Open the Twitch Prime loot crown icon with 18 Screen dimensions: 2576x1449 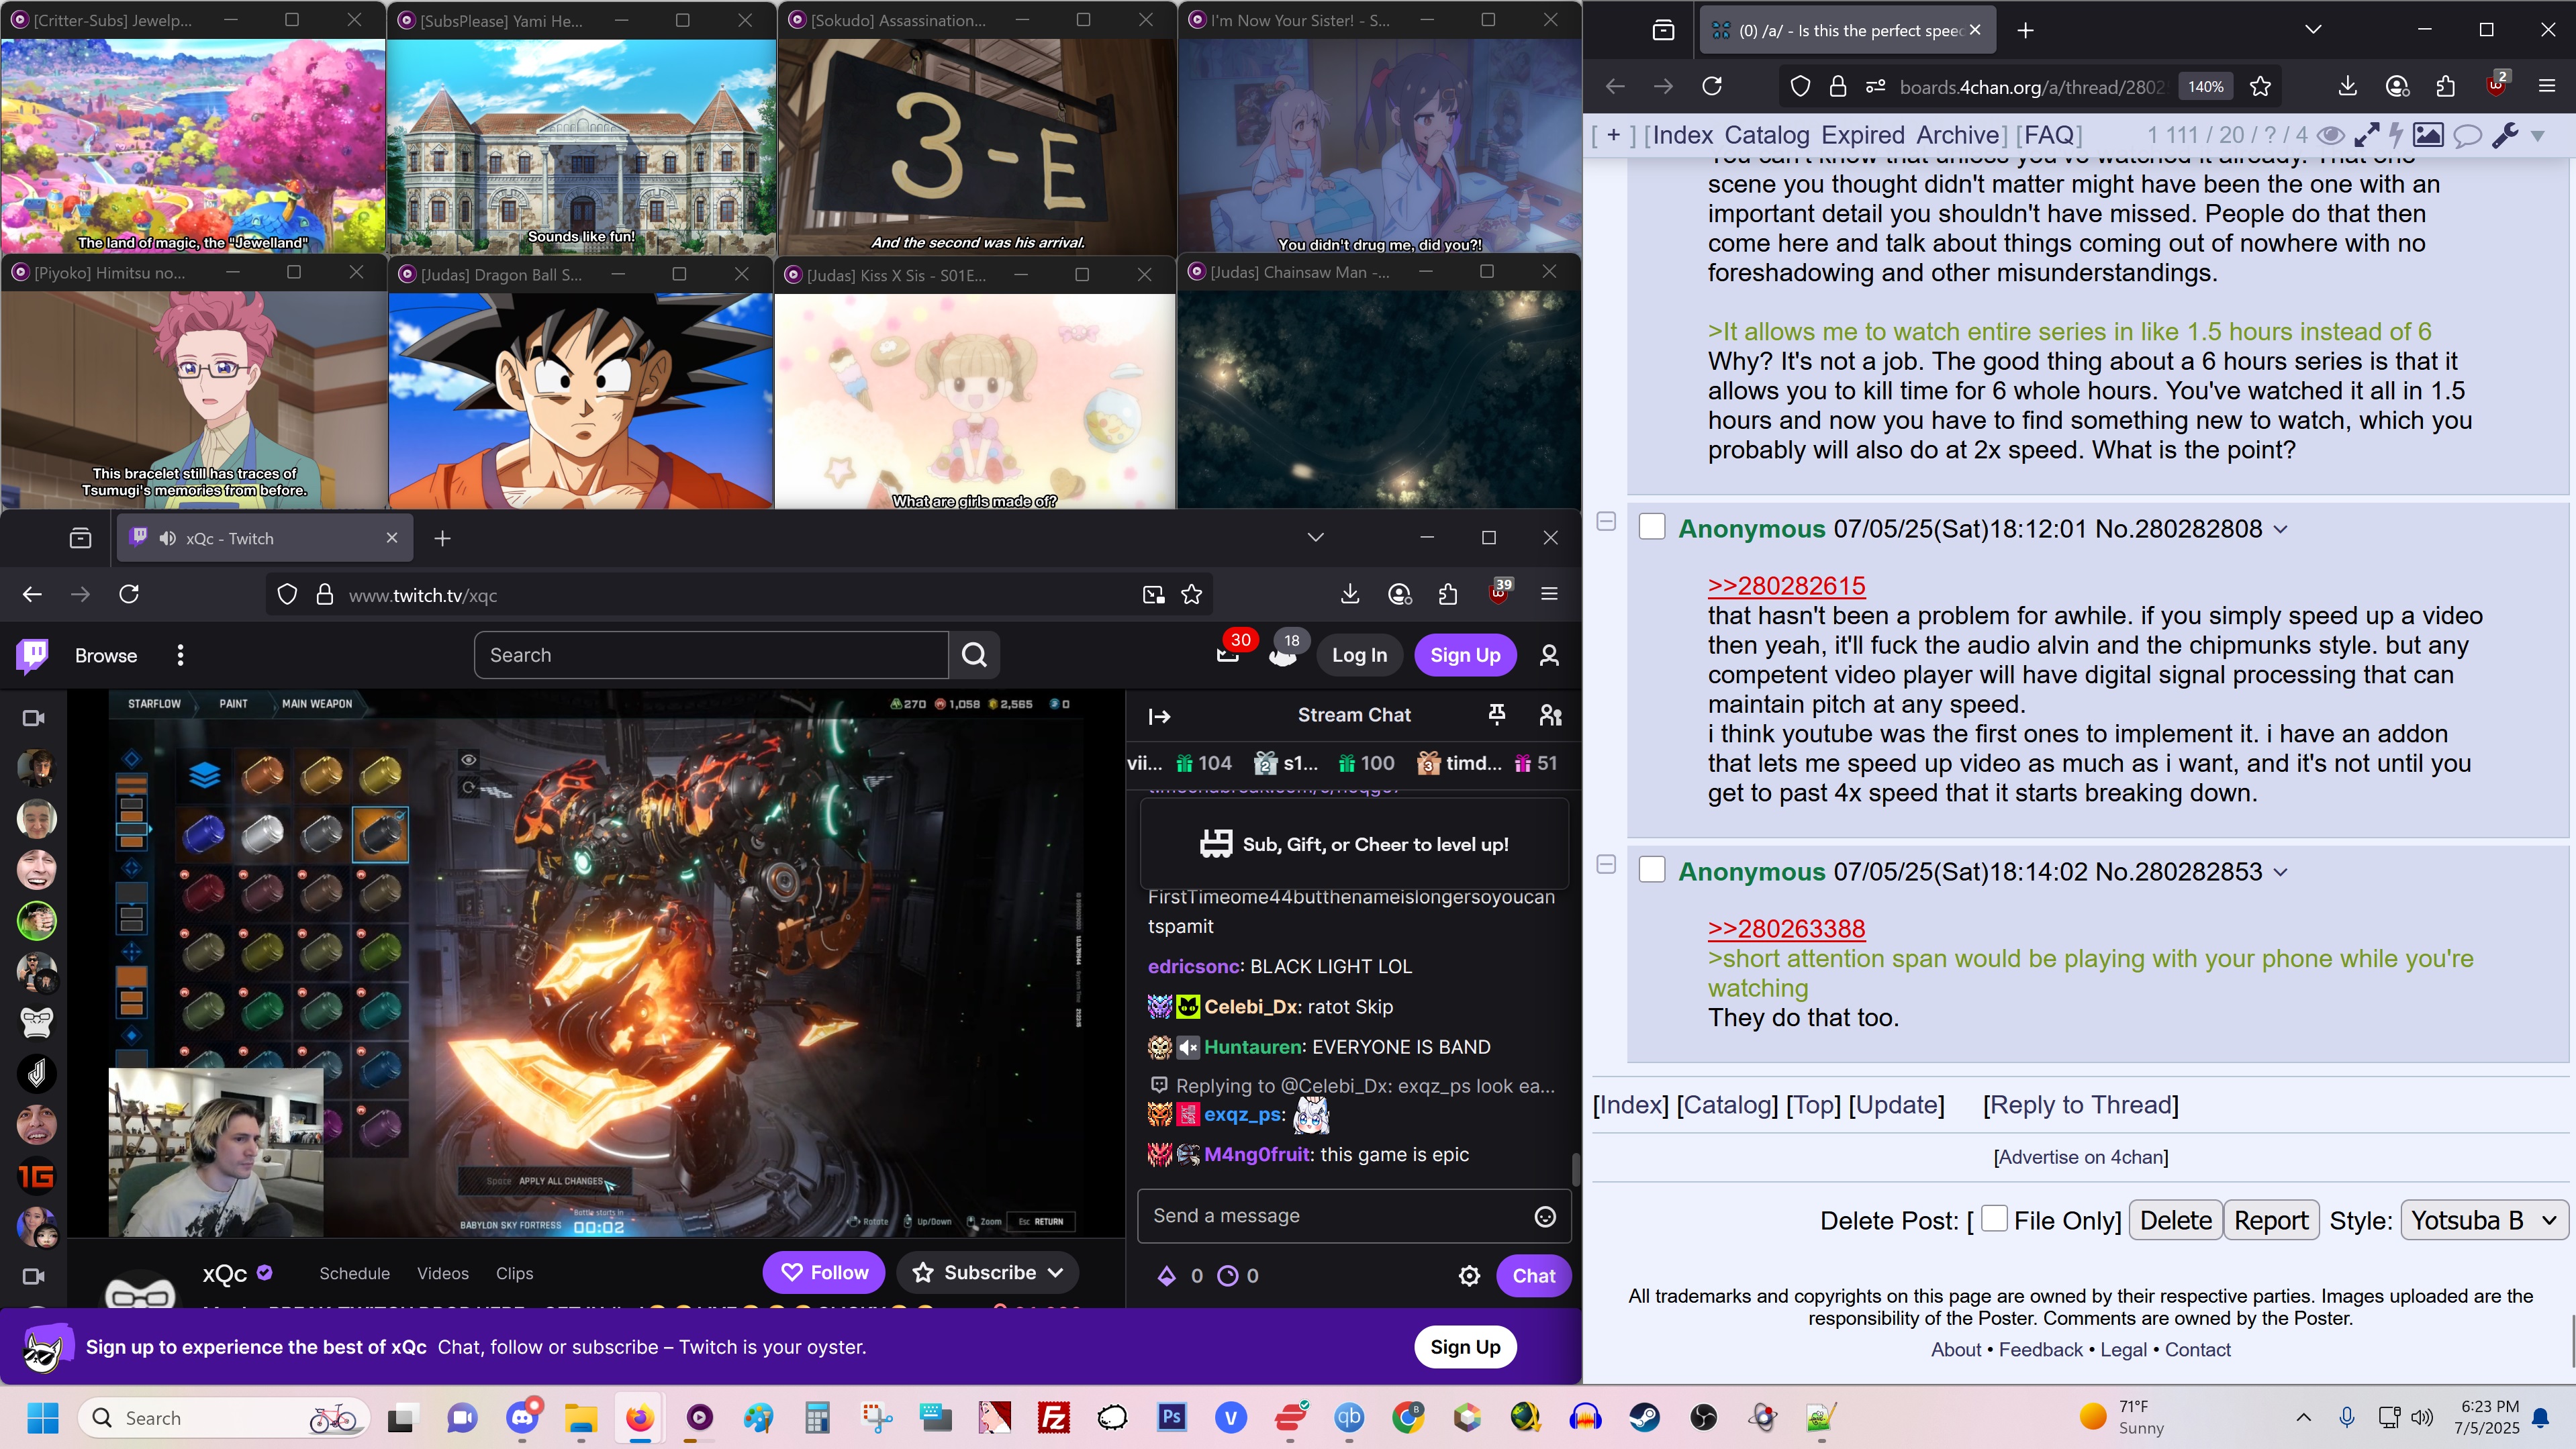click(x=1283, y=655)
